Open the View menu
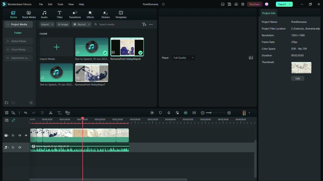Viewport: 323px width, 181px height. (71, 4)
